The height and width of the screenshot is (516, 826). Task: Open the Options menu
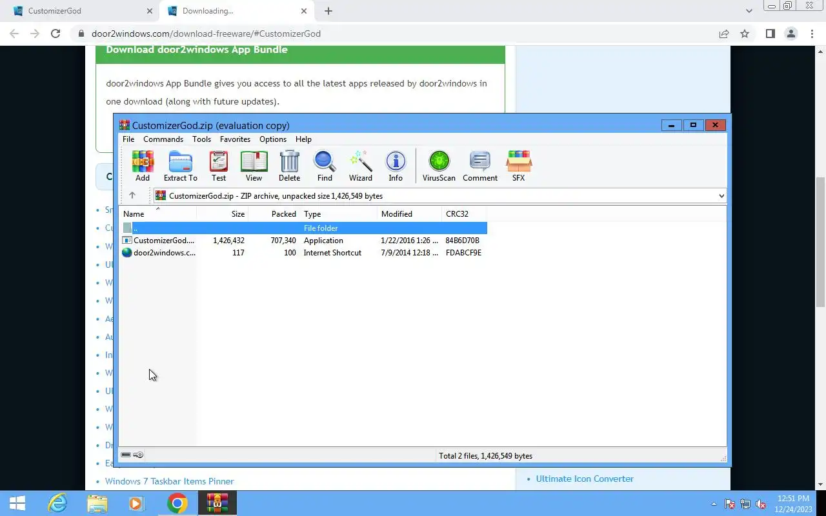[x=273, y=139]
